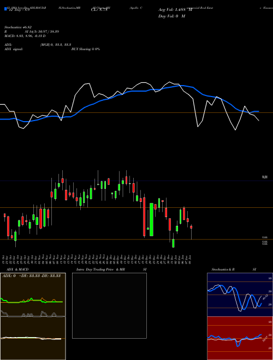This screenshot has height=360, width=273.
Task: Click the 'Stochastics & R' panel title
Action: point(223,269)
